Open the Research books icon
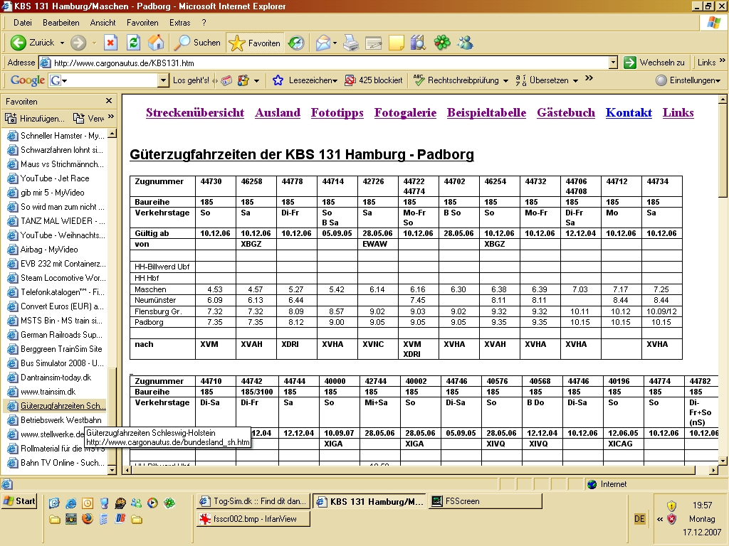729x546 pixels. (418, 43)
